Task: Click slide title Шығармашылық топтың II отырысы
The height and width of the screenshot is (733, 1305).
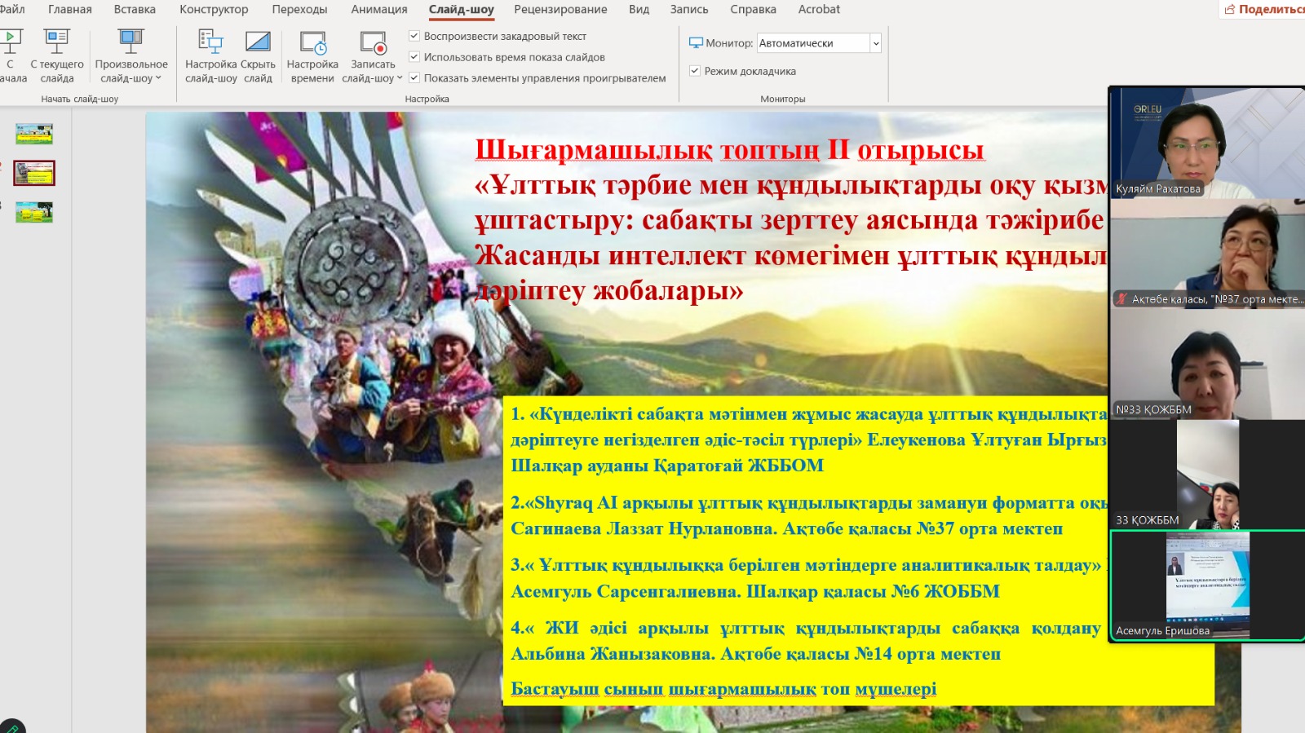Action: 729,150
